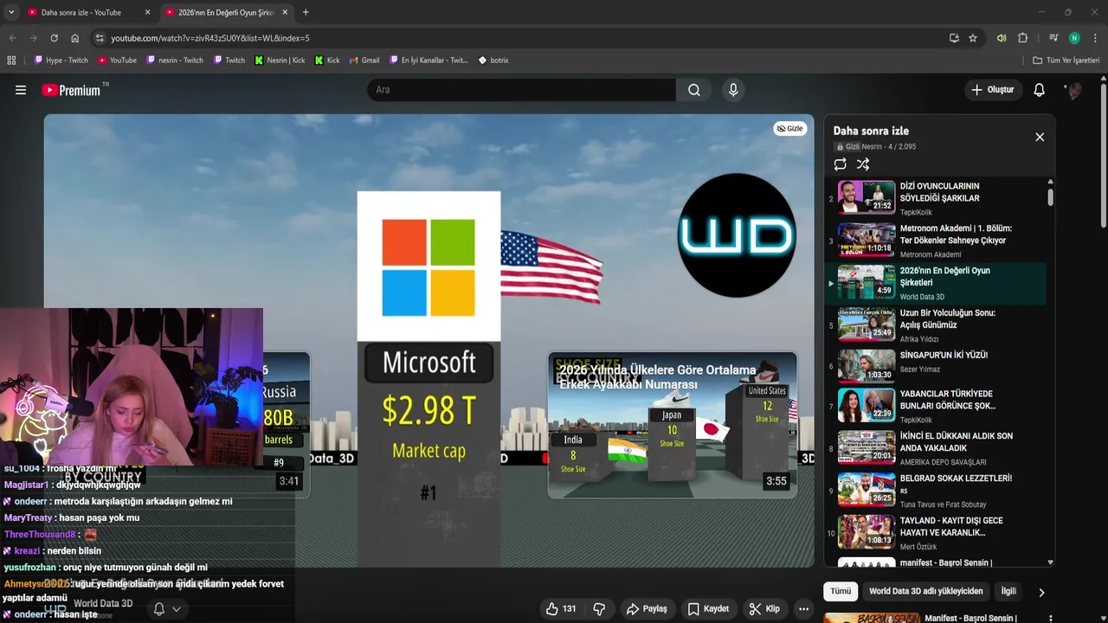Start voice search with the microphone
1108x623 pixels.
click(x=733, y=90)
